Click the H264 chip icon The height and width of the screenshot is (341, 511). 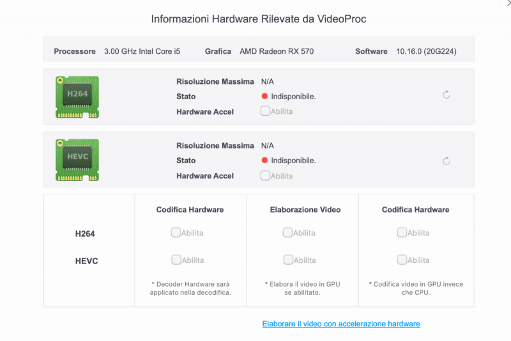[x=77, y=97]
